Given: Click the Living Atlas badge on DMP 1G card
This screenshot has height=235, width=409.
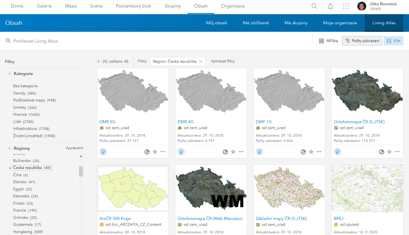Looking at the screenshot, I should (259, 152).
